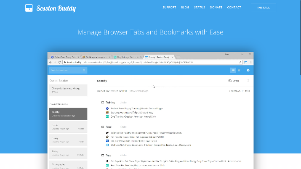This screenshot has height=169, width=301.
Task: Reload the page with the refresh icon
Action: [59, 62]
